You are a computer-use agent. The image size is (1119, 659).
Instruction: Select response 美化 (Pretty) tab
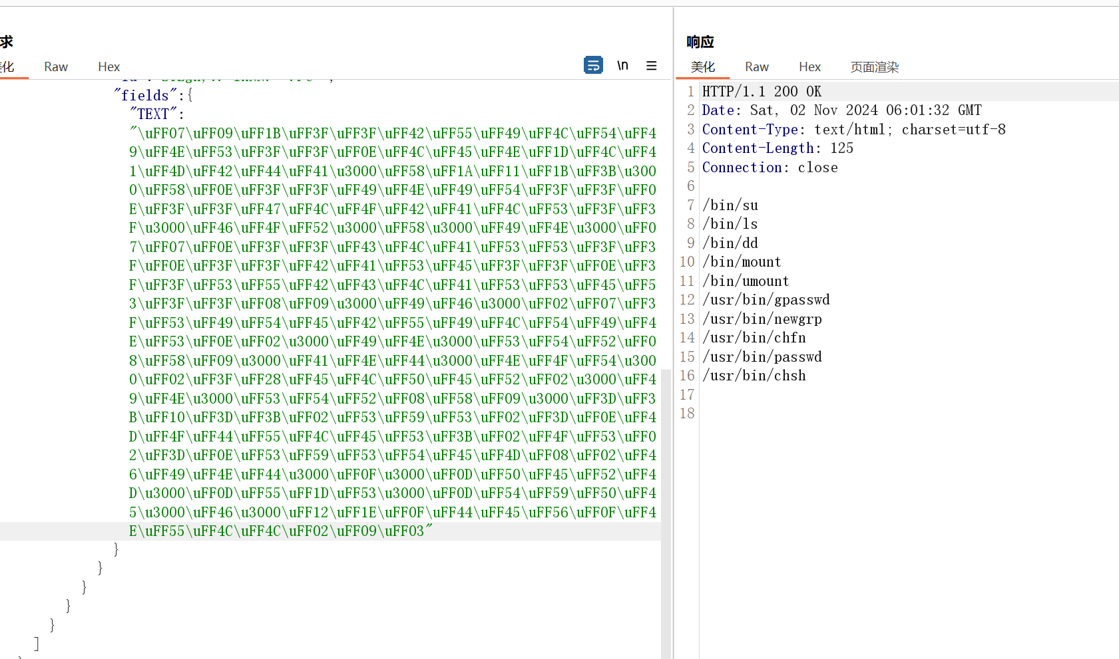click(x=703, y=66)
